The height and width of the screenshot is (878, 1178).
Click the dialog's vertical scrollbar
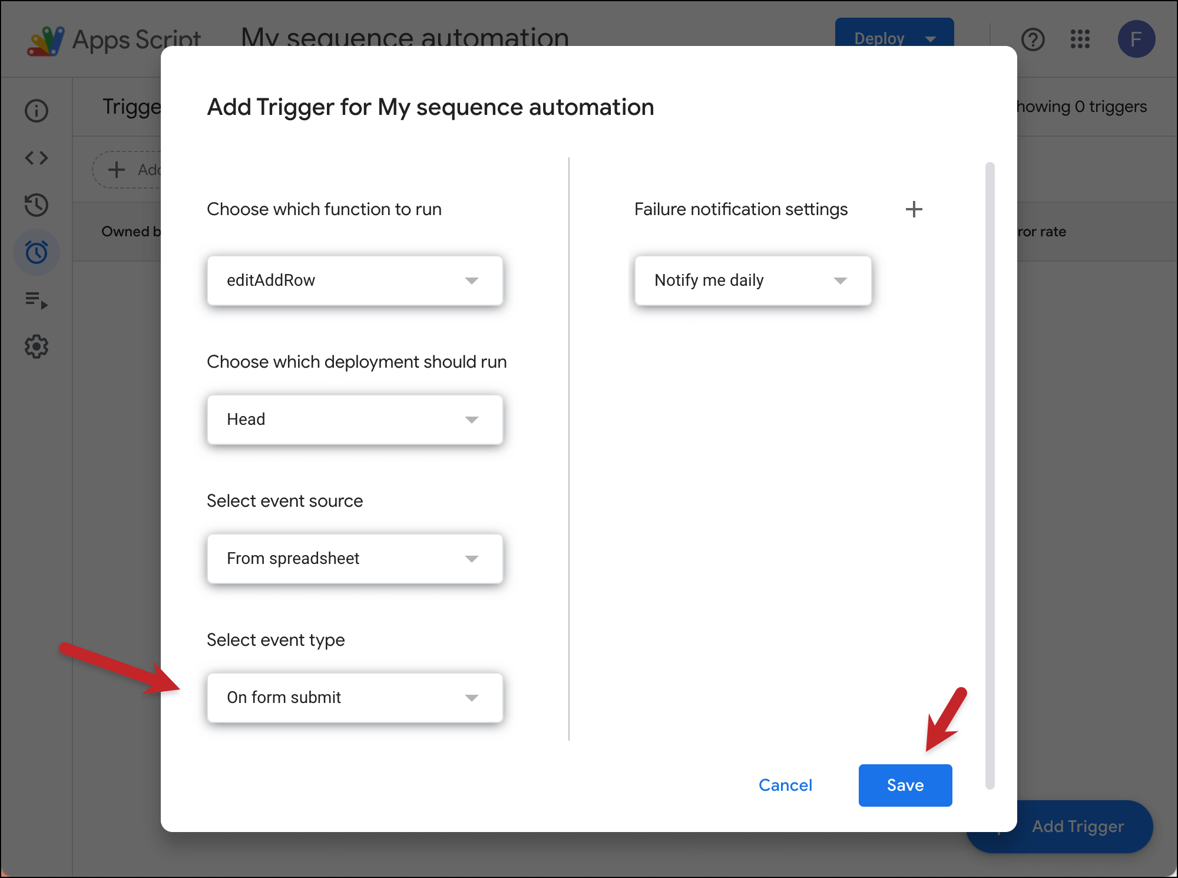coord(990,474)
